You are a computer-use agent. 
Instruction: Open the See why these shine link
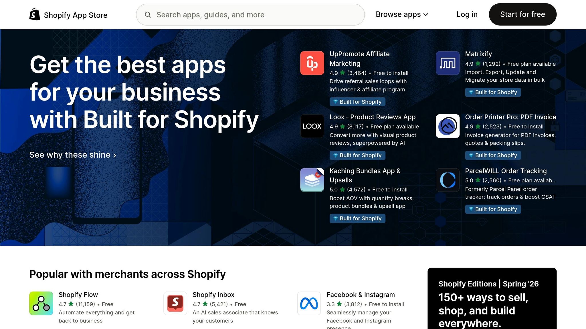73,155
